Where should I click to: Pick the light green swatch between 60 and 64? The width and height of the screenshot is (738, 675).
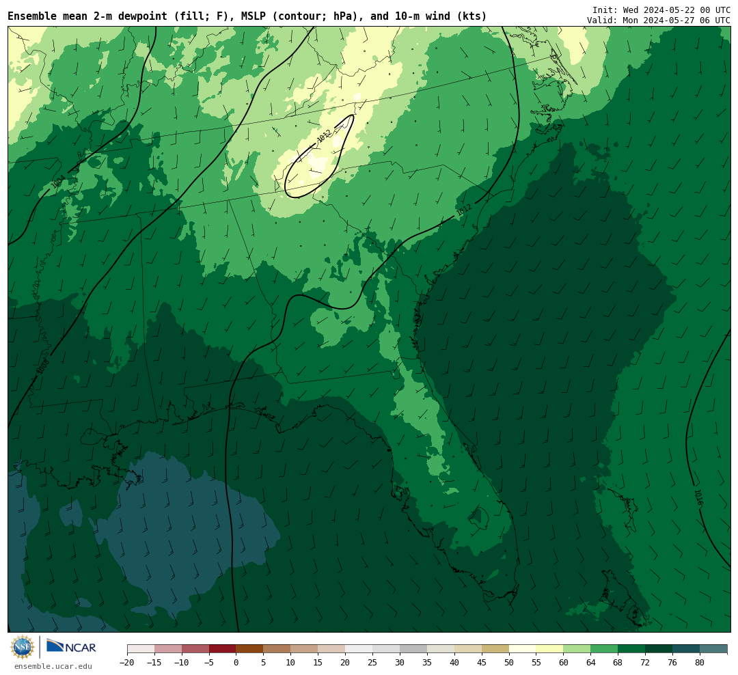[577, 649]
